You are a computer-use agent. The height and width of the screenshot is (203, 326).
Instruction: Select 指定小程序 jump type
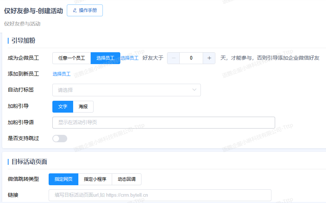95,179
